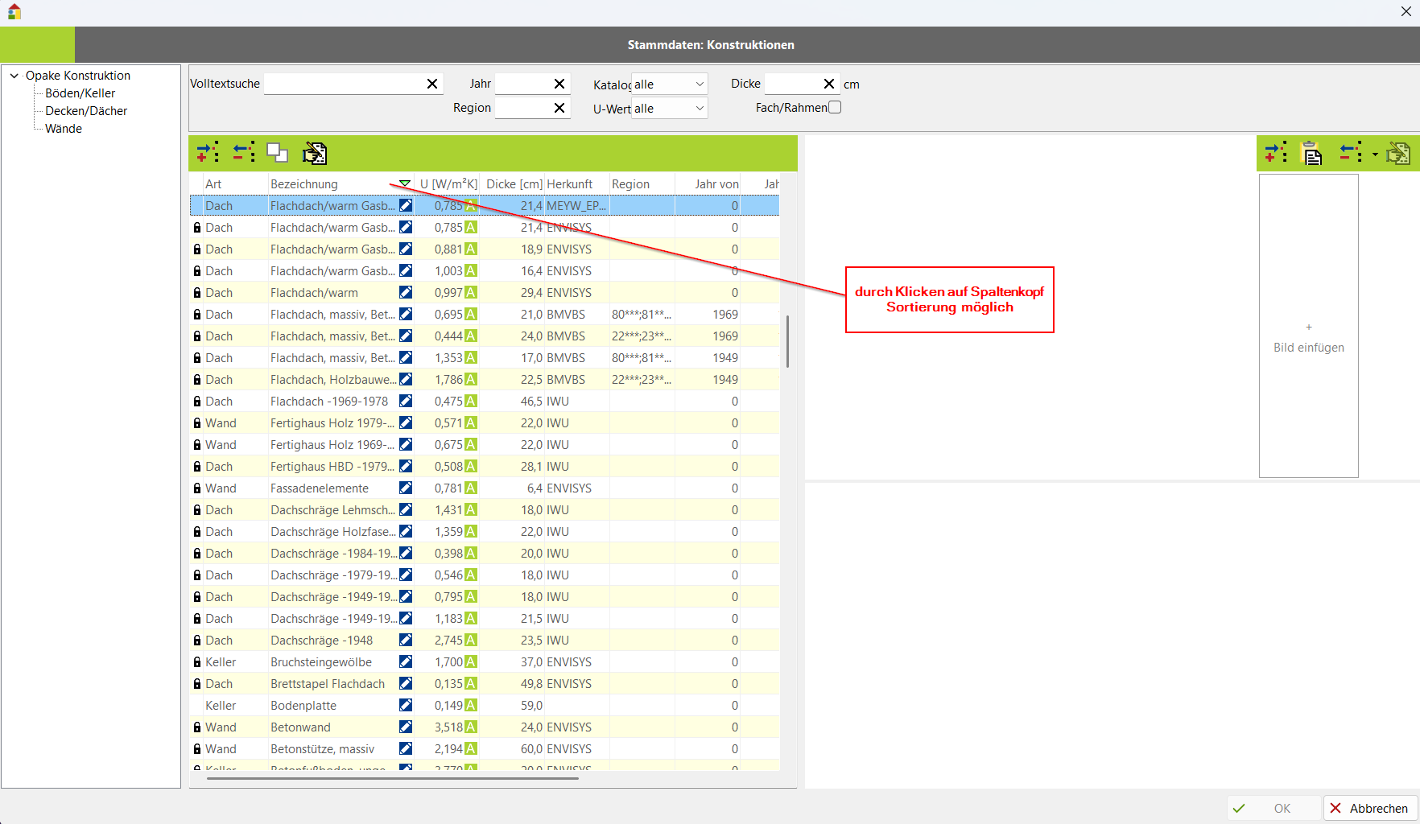Click the add row icon in the construction list toolbar
This screenshot has width=1420, height=824.
[x=208, y=152]
